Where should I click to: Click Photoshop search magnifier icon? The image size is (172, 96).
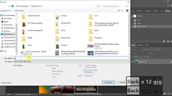168,5
